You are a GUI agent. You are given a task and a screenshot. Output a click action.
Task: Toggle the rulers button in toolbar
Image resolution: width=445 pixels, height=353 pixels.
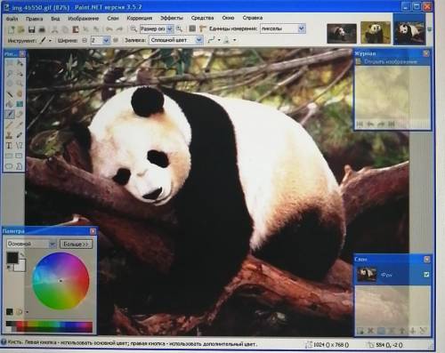(203, 28)
